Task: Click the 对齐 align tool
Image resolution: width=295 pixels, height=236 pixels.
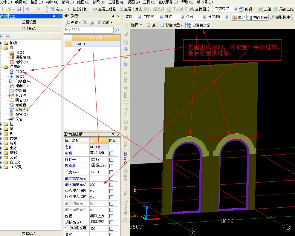Action: tap(126, 158)
